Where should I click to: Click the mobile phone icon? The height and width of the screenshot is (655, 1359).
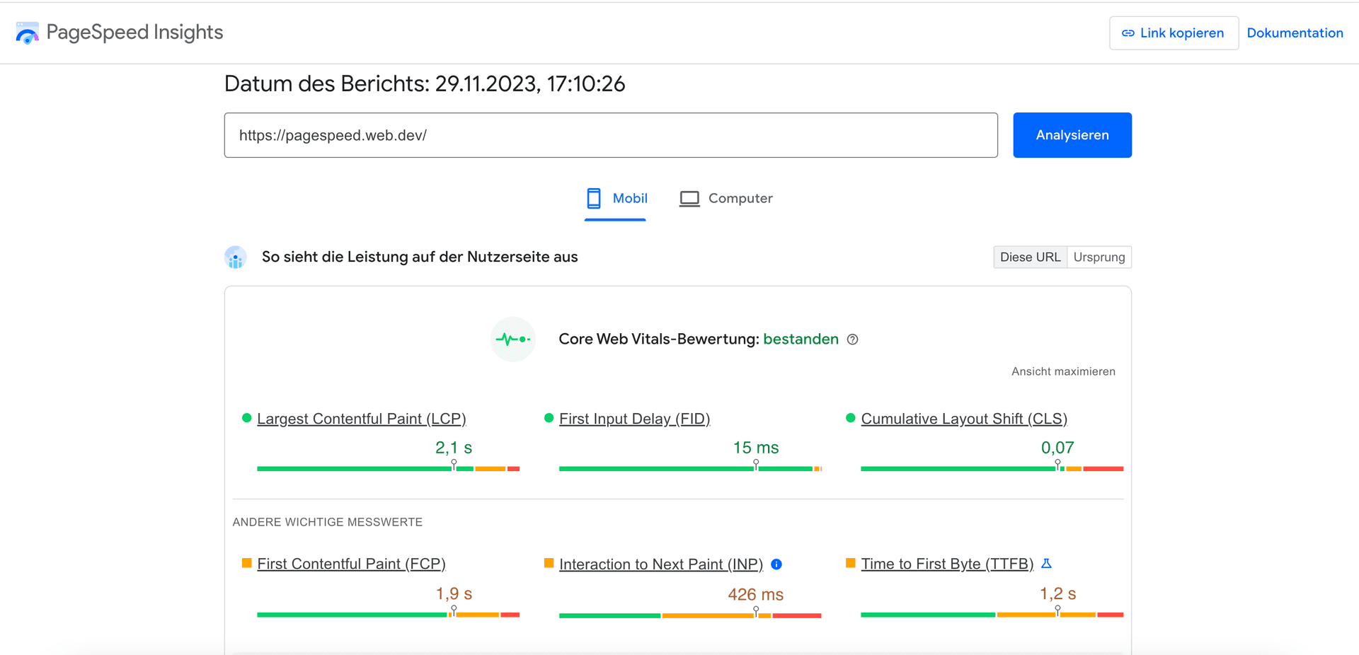(594, 199)
